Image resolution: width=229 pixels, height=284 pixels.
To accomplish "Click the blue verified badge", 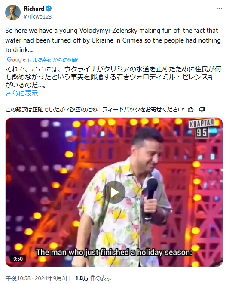I will click(x=49, y=8).
